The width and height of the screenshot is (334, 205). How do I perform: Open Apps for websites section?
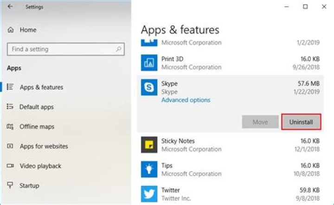click(x=44, y=146)
